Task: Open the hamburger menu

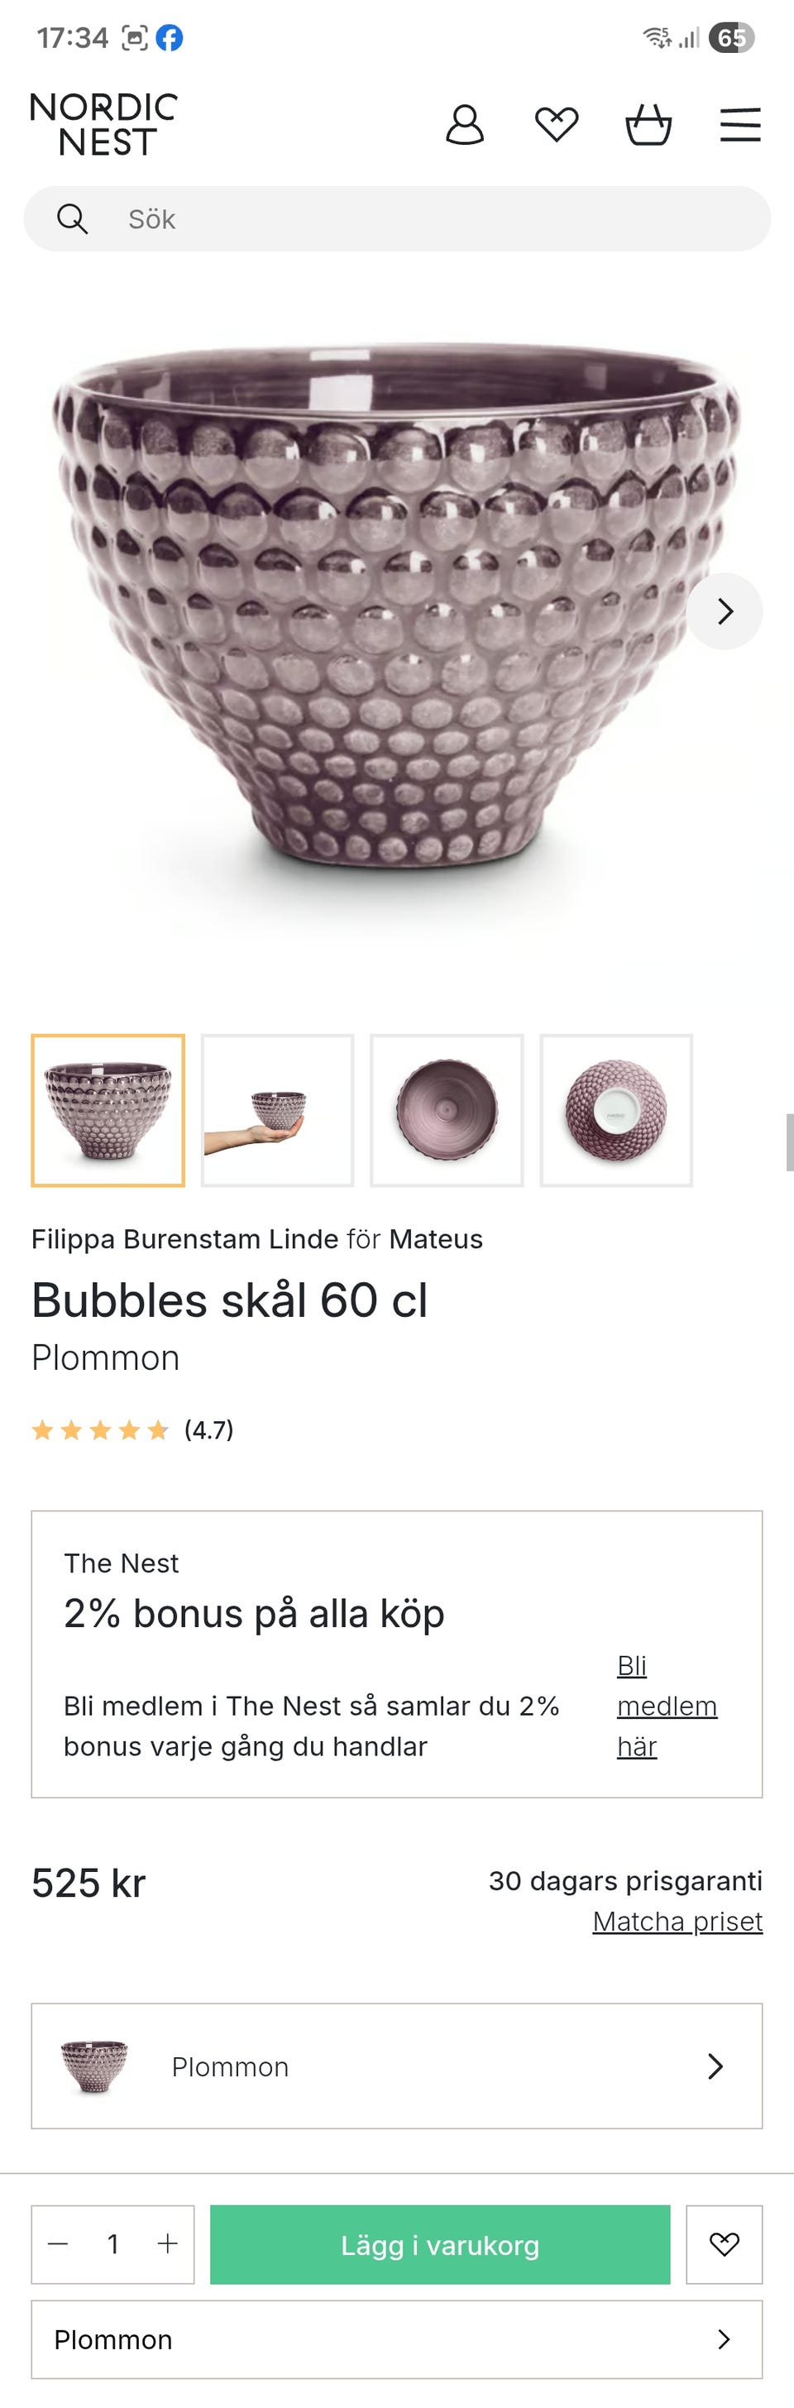Action: tap(739, 124)
